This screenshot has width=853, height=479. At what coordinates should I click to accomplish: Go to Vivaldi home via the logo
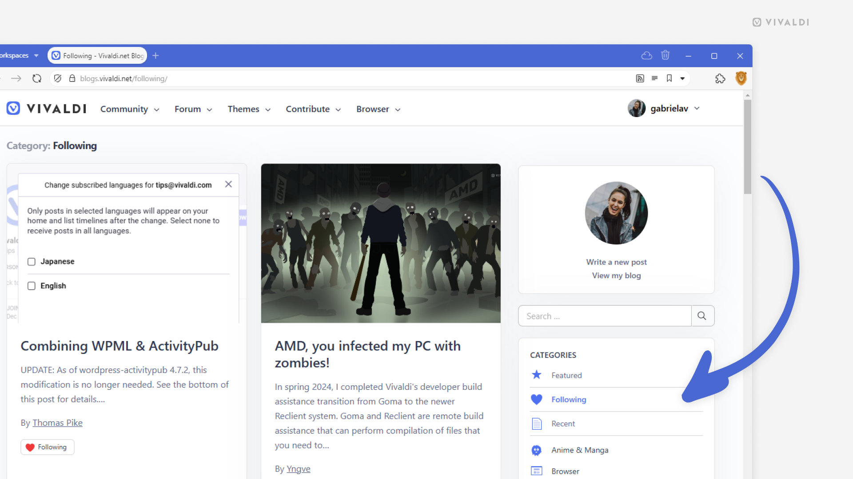(47, 109)
